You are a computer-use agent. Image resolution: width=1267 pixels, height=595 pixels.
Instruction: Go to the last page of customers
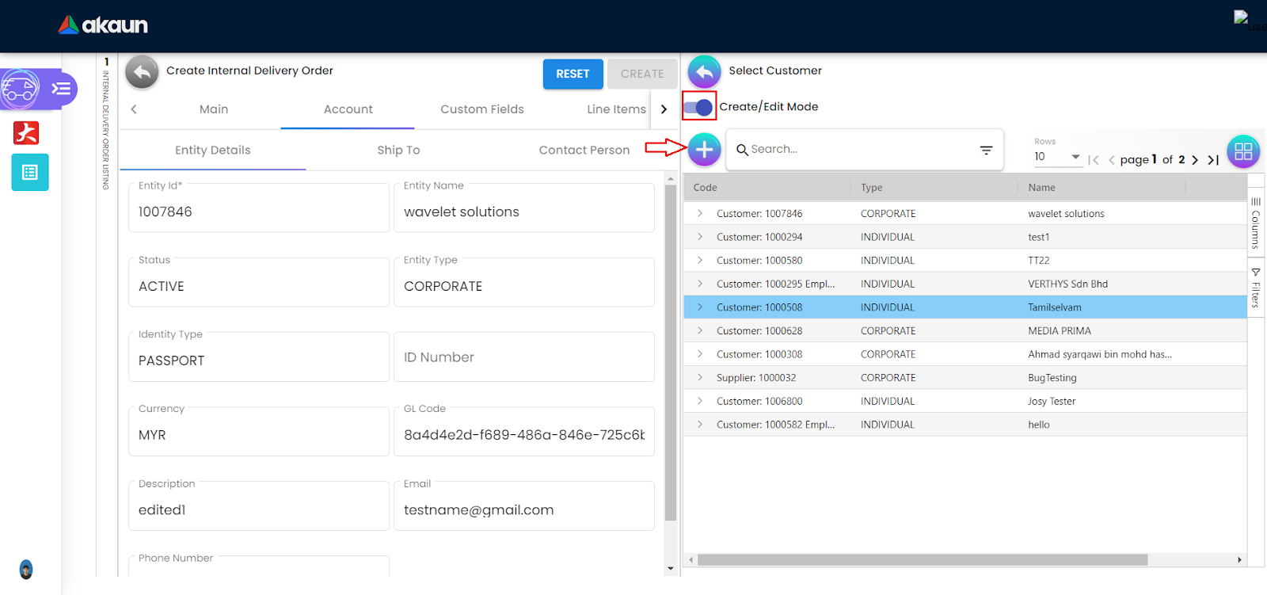point(1212,160)
